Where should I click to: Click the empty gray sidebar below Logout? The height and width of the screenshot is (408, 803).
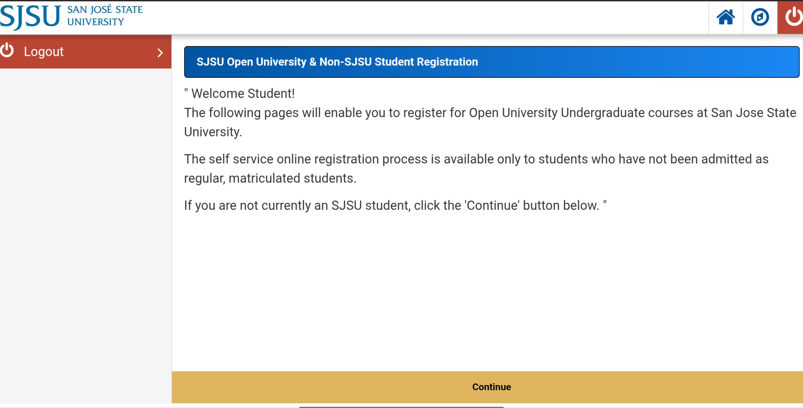pyautogui.click(x=85, y=224)
